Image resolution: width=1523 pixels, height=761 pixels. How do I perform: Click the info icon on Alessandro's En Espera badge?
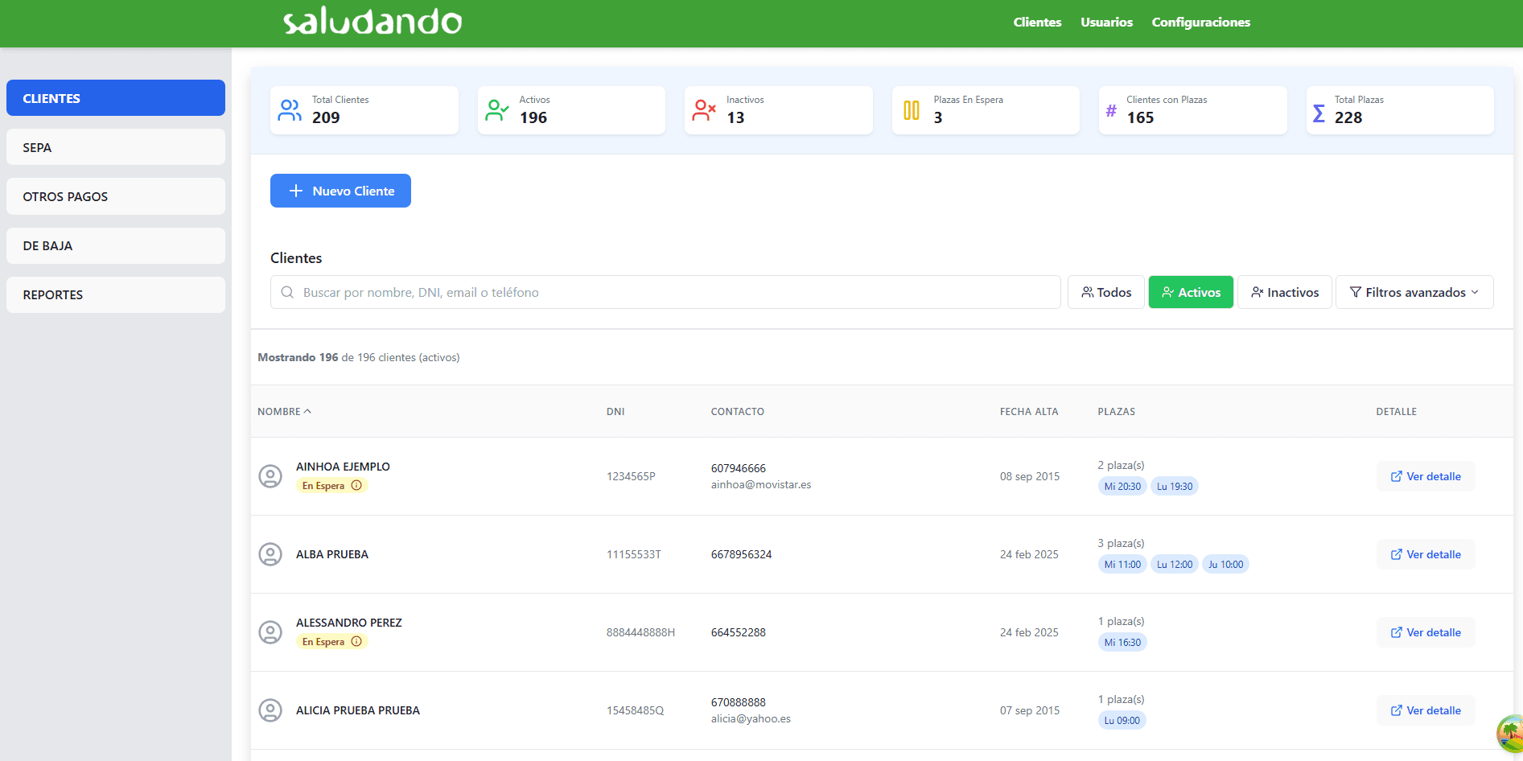(x=356, y=641)
